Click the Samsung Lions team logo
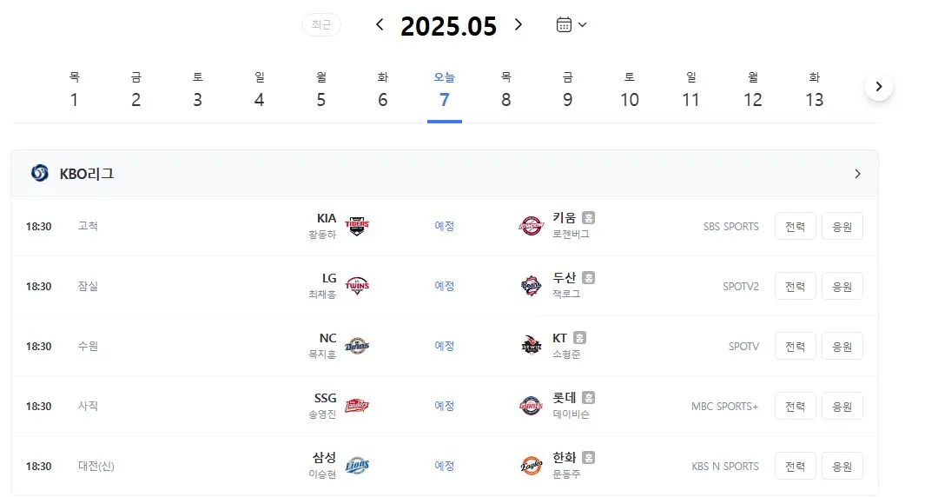Screen dimensions: 925x497 357,466
